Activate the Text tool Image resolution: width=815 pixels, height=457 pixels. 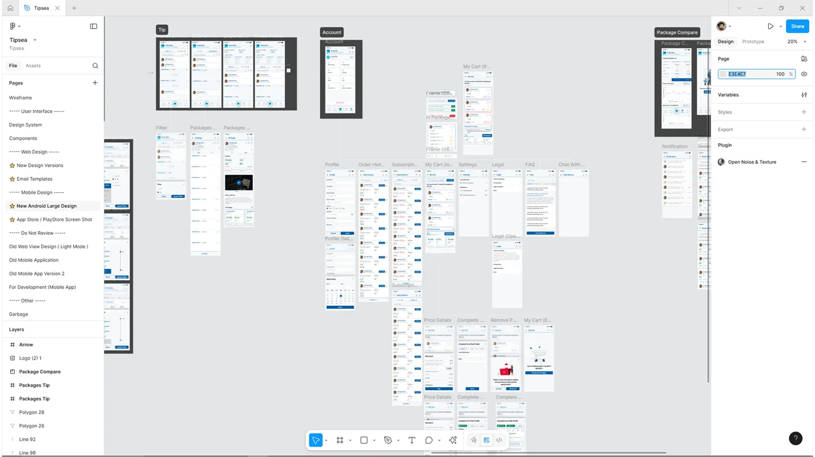pyautogui.click(x=411, y=440)
